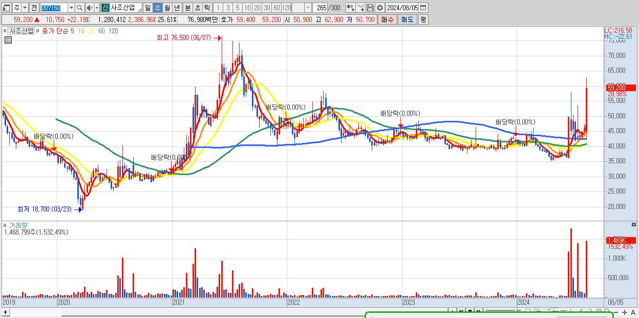Image resolution: width=639 pixels, height=318 pixels.
Task: Select interval 60 button
Action: [x=276, y=8]
